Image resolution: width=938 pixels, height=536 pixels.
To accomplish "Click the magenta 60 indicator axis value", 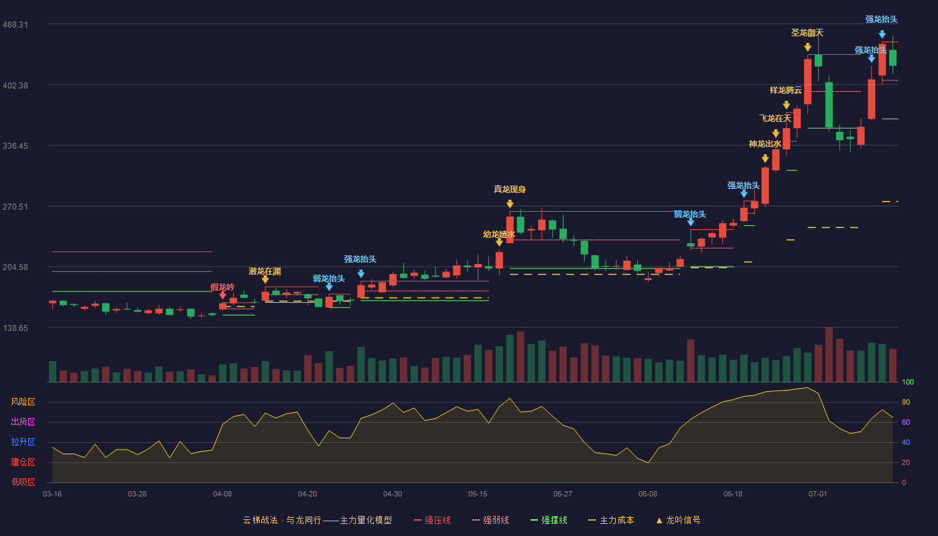I will click(x=905, y=423).
